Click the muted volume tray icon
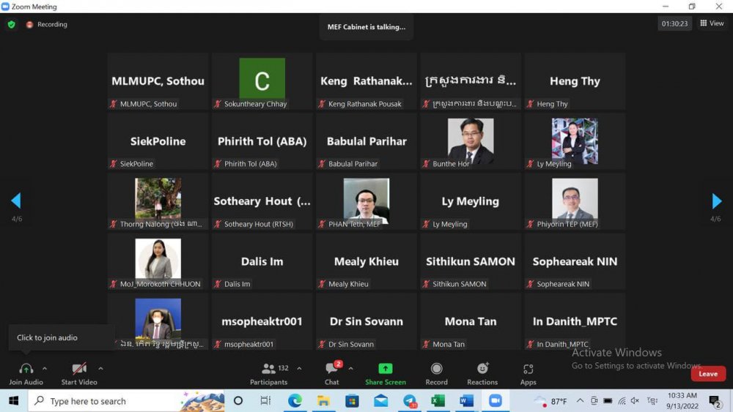Screen dimensions: 733x412 tap(635, 401)
